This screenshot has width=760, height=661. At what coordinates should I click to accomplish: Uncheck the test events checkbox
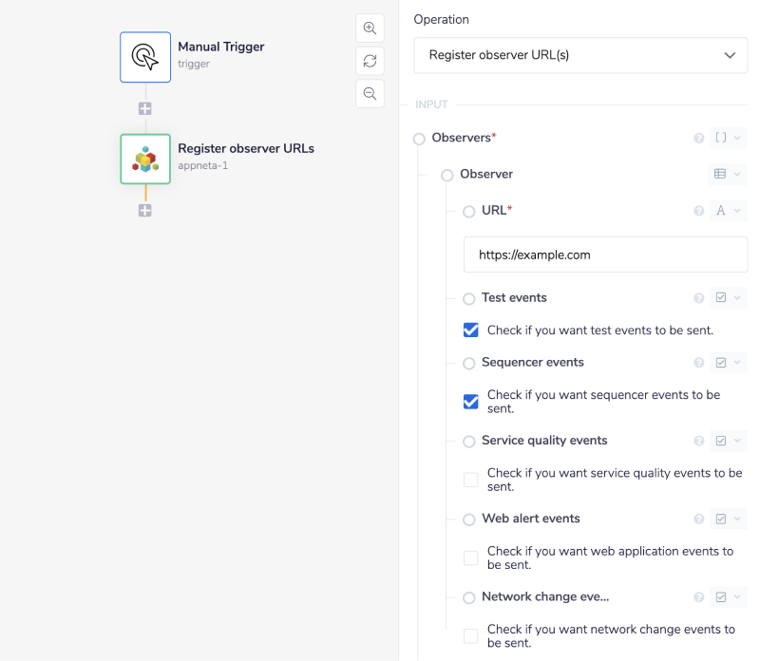click(470, 330)
